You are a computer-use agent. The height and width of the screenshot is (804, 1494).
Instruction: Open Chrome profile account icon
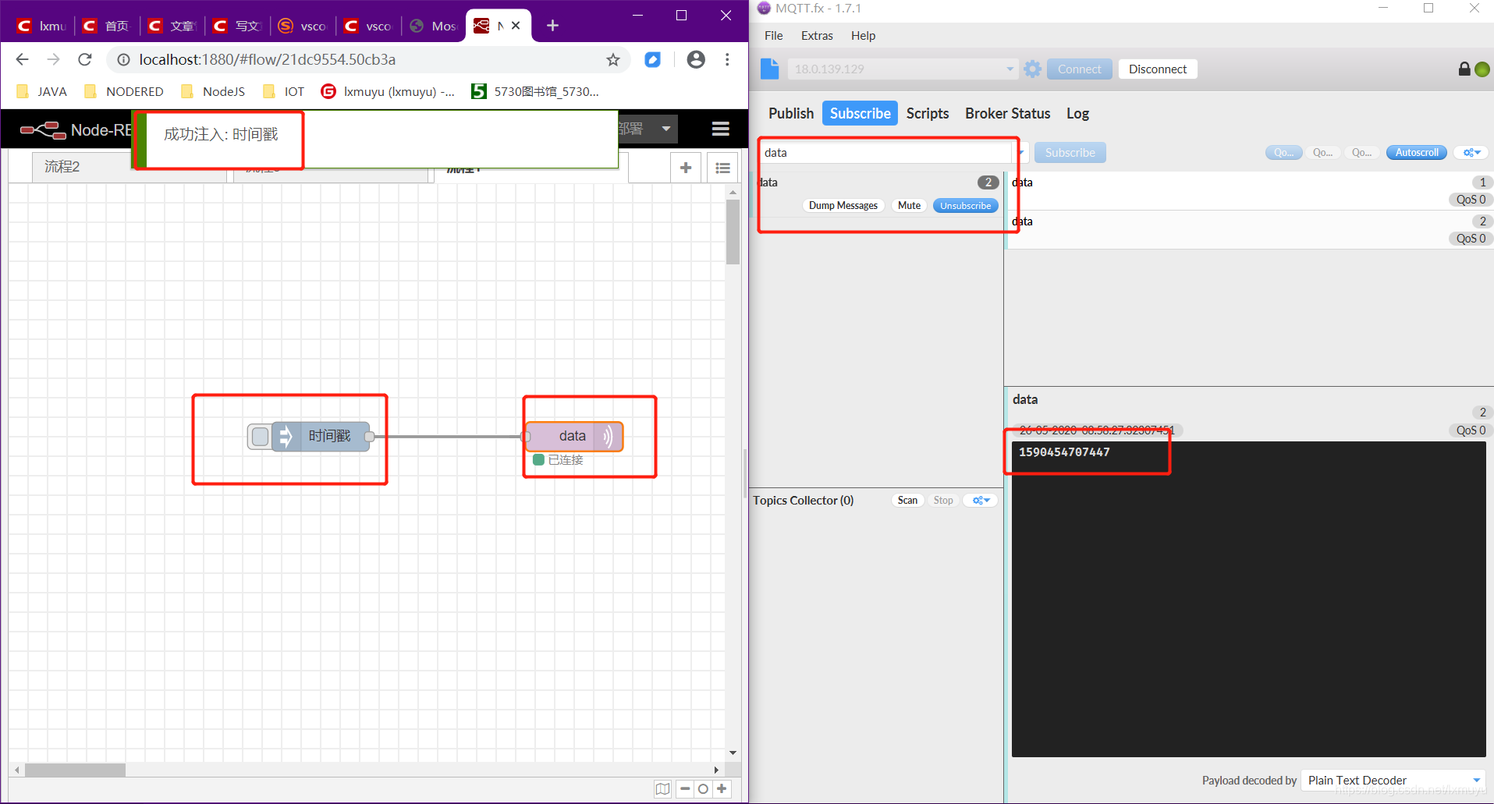[696, 59]
